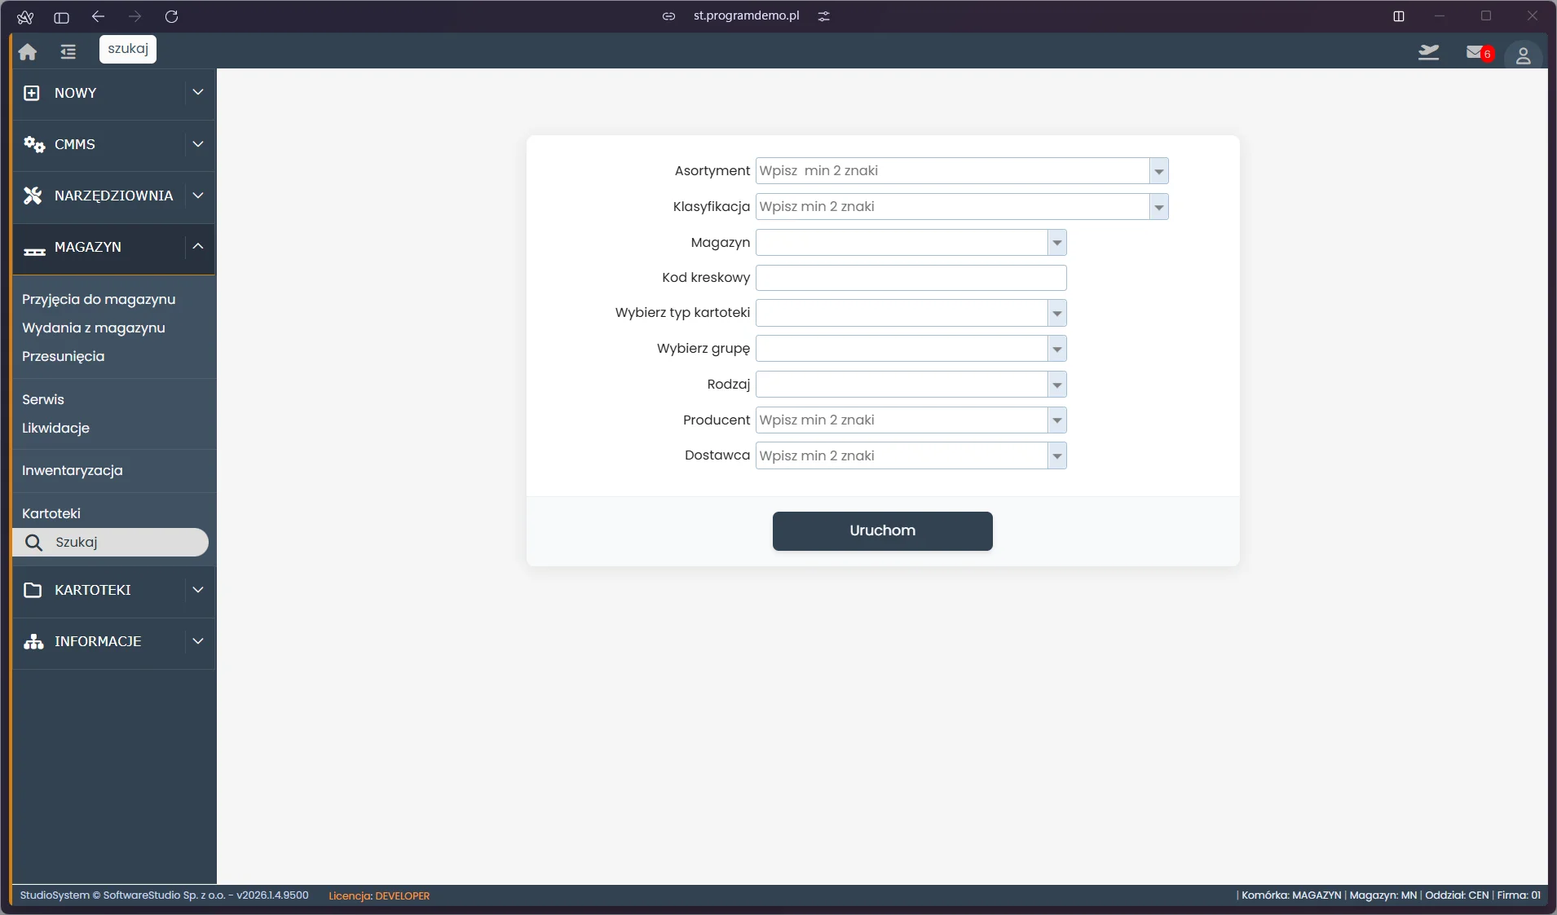Click Firma: 01 in status bar

click(1519, 895)
